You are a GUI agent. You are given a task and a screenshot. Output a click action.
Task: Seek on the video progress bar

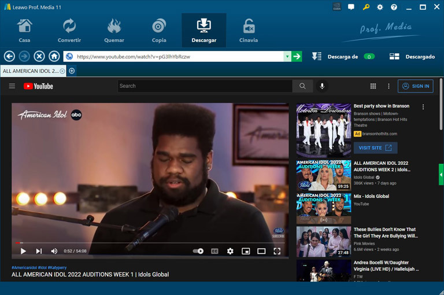point(150,243)
